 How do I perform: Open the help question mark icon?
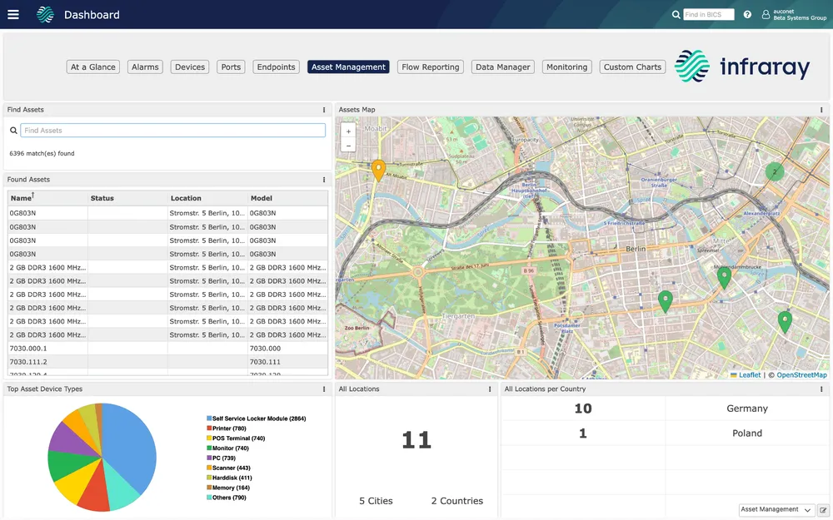(x=747, y=14)
